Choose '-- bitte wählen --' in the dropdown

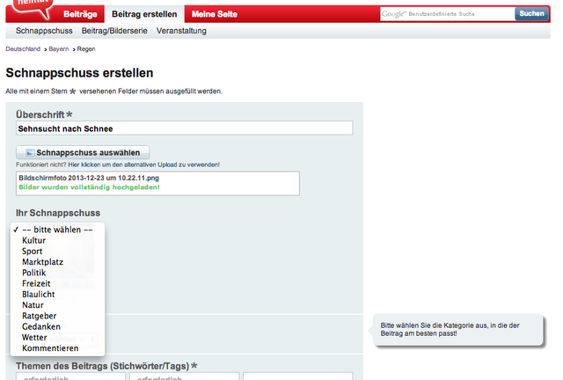57,230
